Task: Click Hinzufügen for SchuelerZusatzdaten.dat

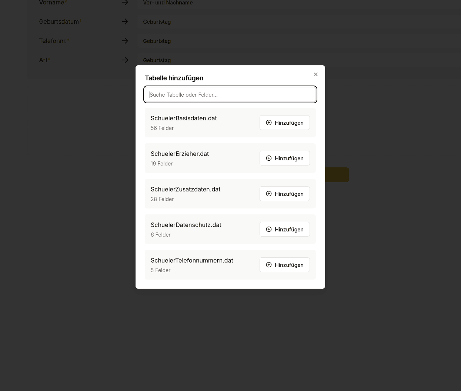Action: [x=285, y=194]
